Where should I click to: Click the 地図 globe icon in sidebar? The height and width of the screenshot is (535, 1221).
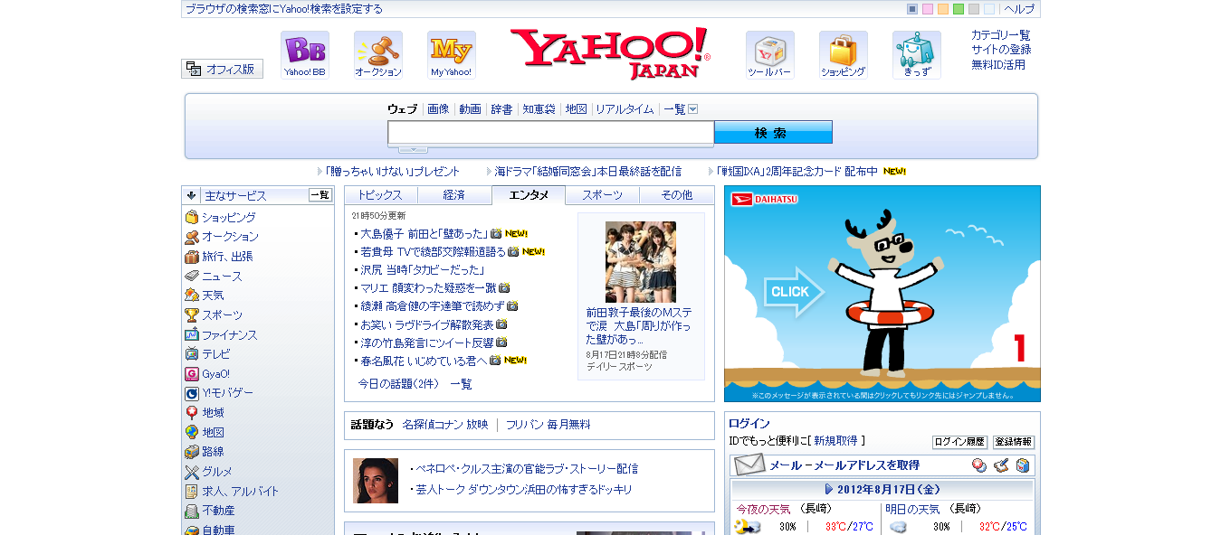tap(192, 432)
